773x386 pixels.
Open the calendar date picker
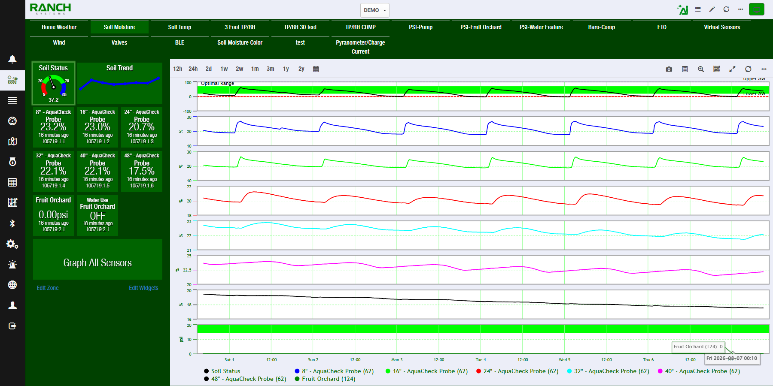tap(316, 69)
